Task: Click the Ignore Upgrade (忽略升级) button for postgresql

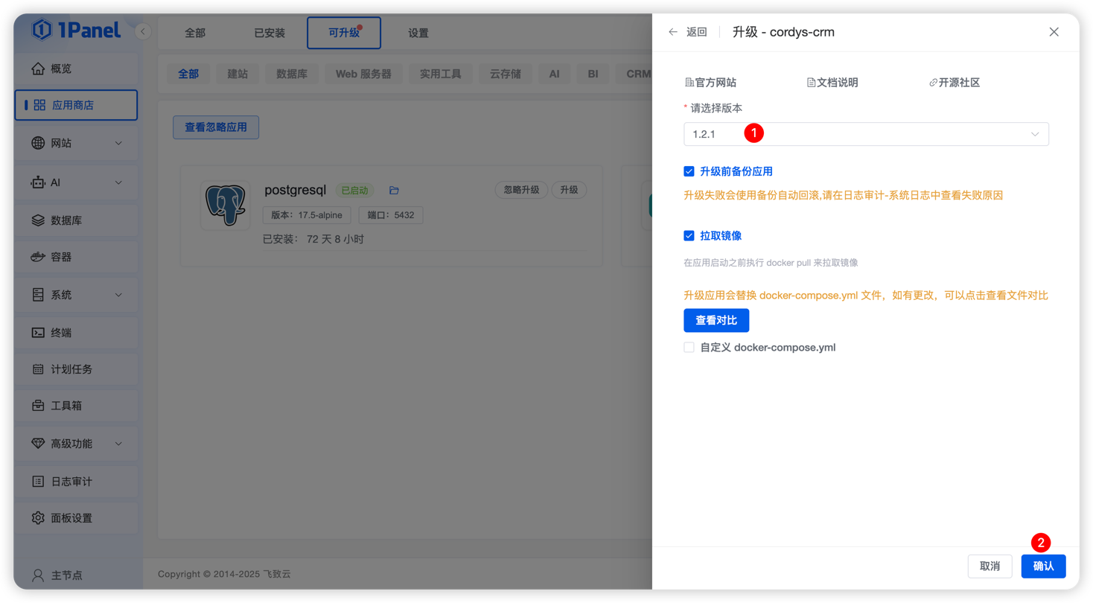Action: [x=520, y=190]
